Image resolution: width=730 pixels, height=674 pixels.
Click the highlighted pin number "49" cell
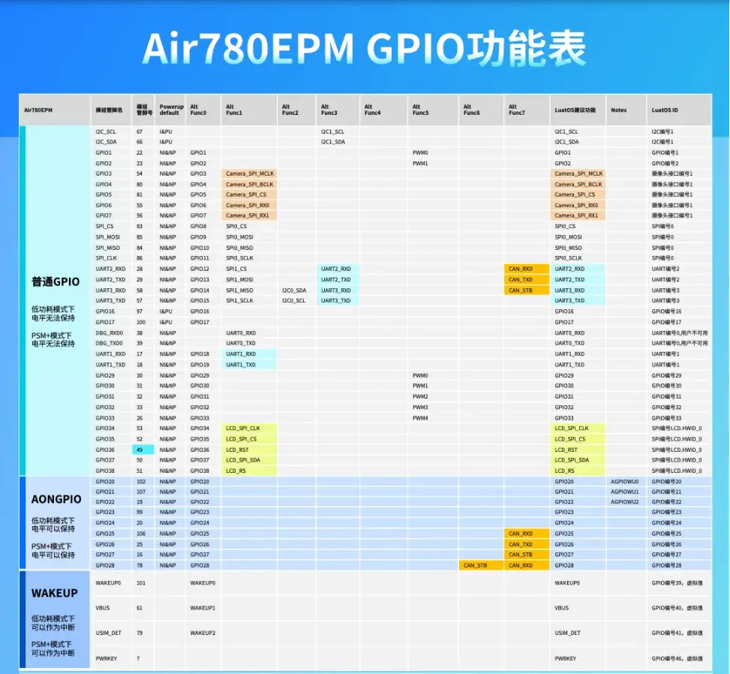pyautogui.click(x=143, y=450)
